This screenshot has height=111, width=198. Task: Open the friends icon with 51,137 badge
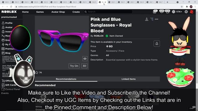167,12
